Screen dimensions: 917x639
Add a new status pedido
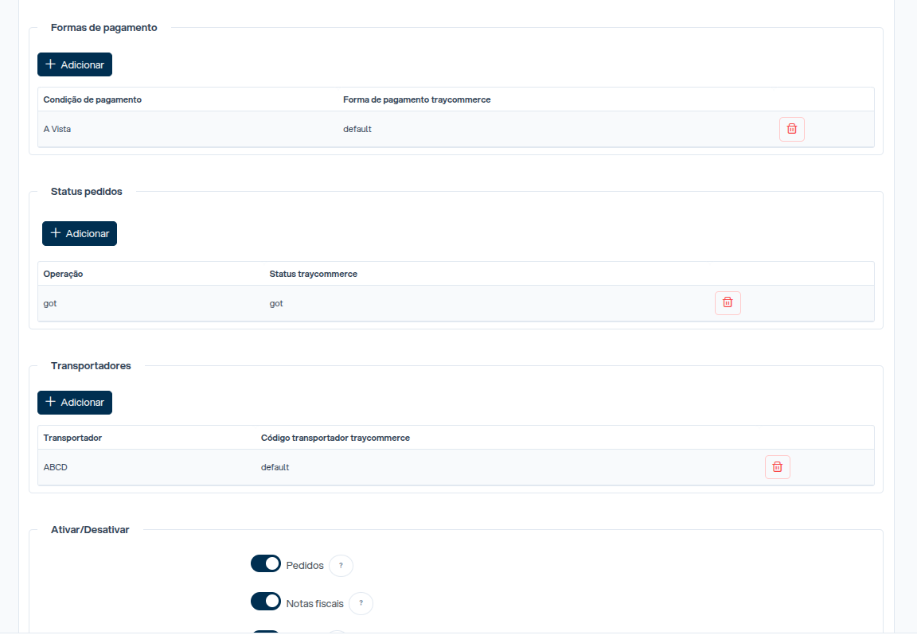(80, 233)
